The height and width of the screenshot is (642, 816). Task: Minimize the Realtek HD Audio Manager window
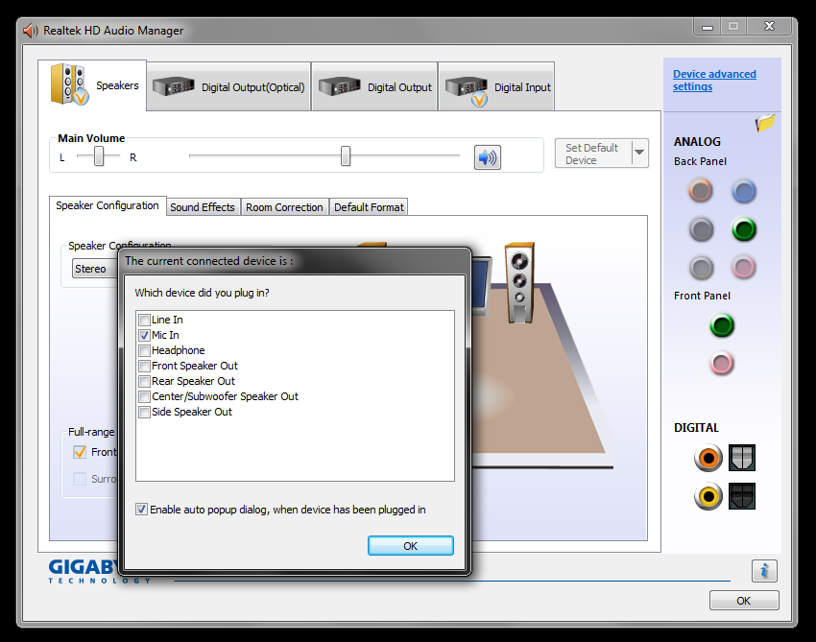708,27
